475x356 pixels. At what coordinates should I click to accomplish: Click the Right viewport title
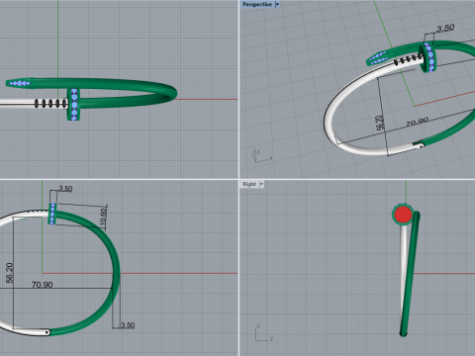249,184
